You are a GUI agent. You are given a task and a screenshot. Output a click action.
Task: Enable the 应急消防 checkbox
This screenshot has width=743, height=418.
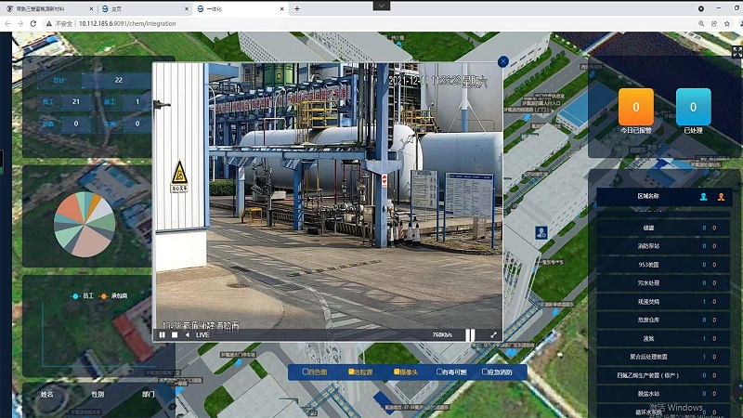click(484, 372)
